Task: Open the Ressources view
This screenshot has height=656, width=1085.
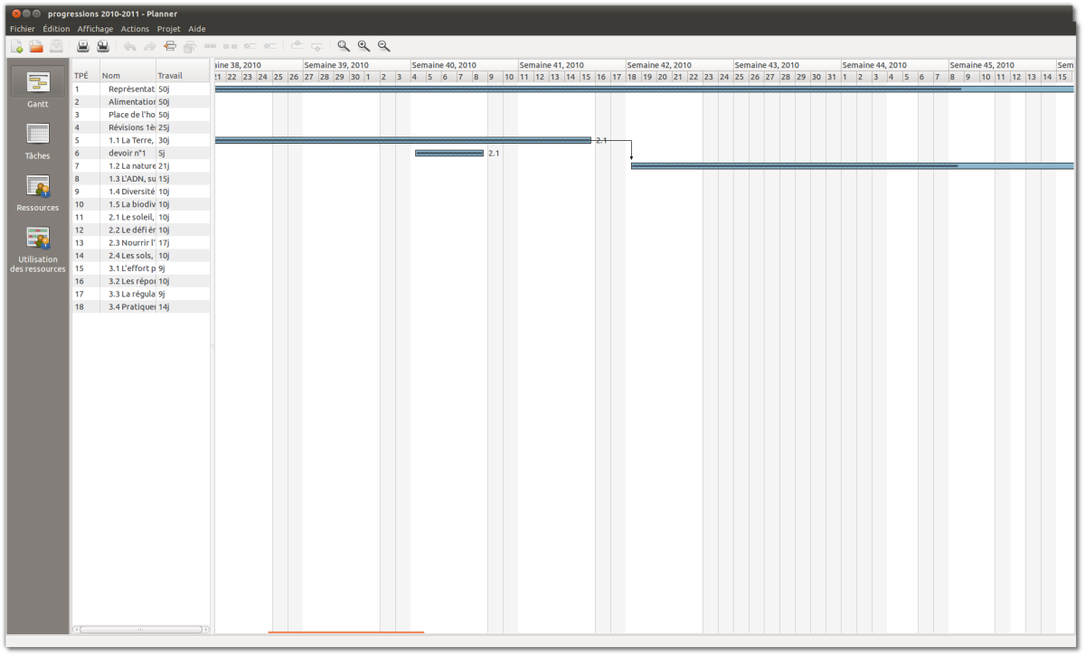Action: coord(38,192)
